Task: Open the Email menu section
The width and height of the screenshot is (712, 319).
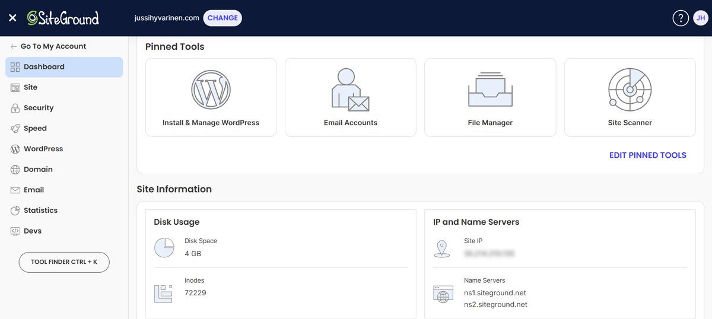Action: tap(64, 190)
